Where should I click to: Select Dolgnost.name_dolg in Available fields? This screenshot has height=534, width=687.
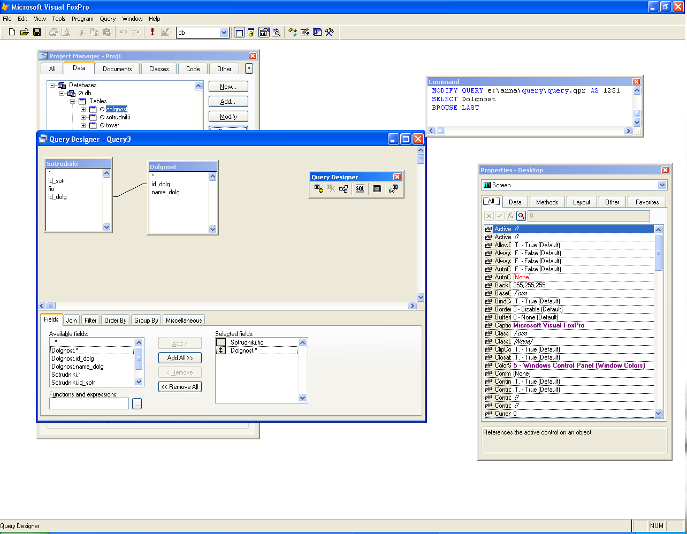click(x=78, y=367)
